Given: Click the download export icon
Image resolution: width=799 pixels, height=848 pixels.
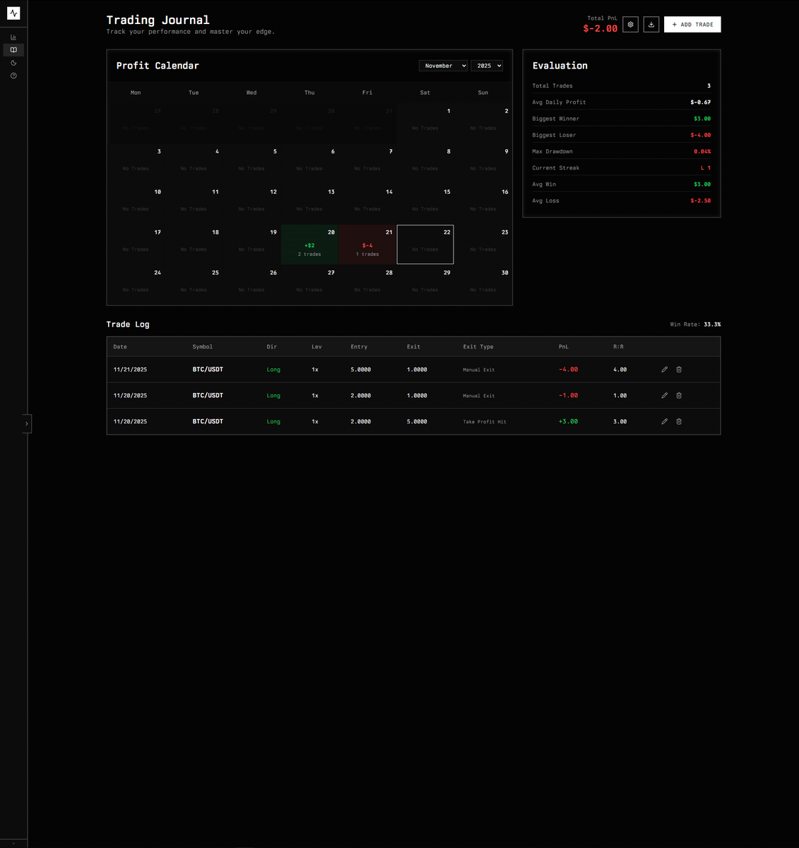Looking at the screenshot, I should (x=651, y=24).
